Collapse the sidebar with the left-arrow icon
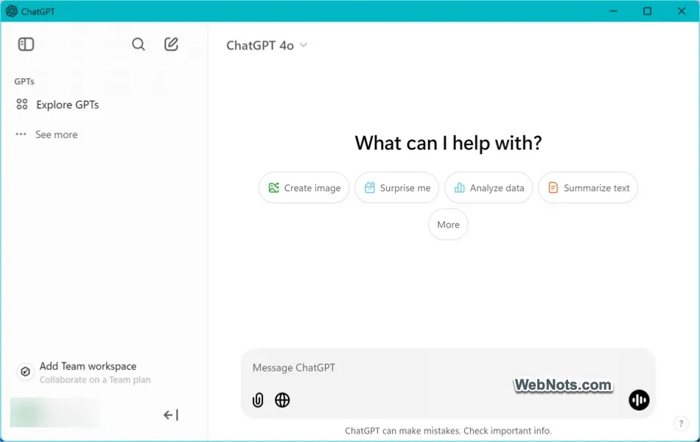Viewport: 700px width, 442px height. pyautogui.click(x=171, y=415)
